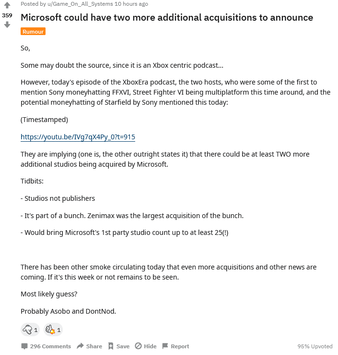Click the 95% Upvoted label
This screenshot has height=355, width=338.
coord(315,346)
